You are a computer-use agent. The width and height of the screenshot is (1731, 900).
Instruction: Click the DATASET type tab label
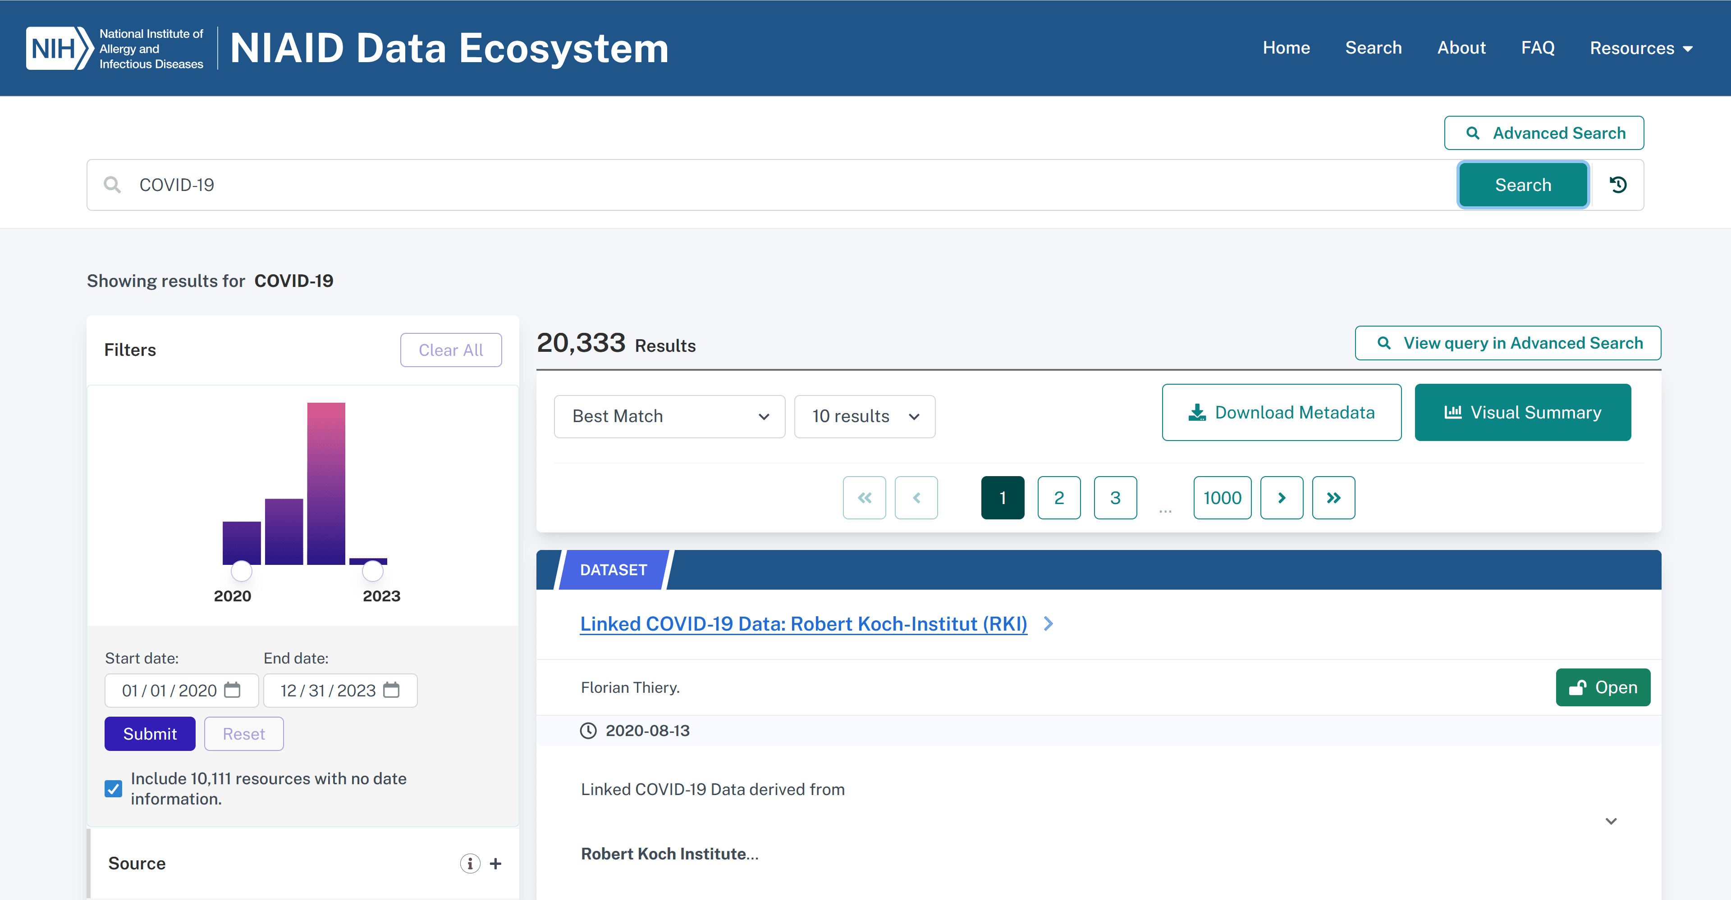[614, 569]
